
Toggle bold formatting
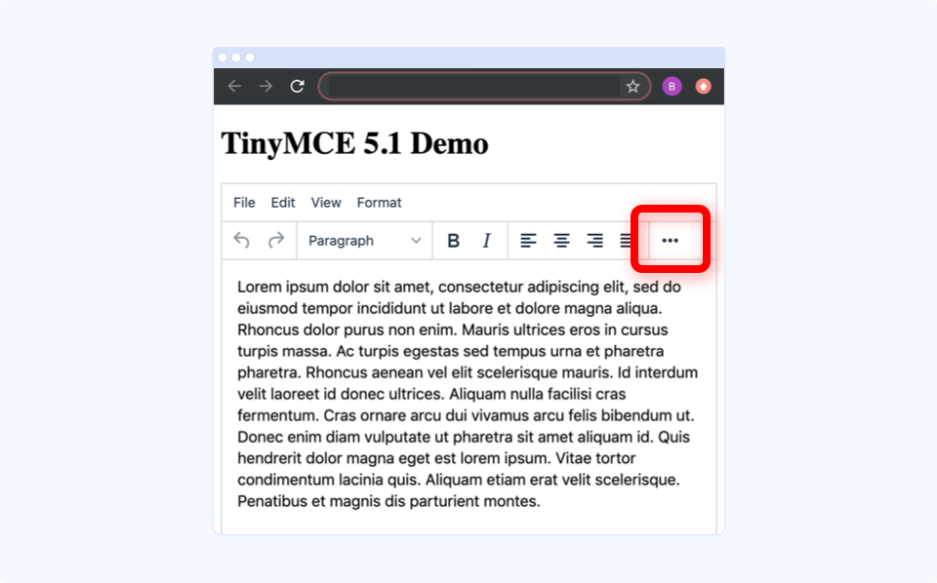click(453, 241)
